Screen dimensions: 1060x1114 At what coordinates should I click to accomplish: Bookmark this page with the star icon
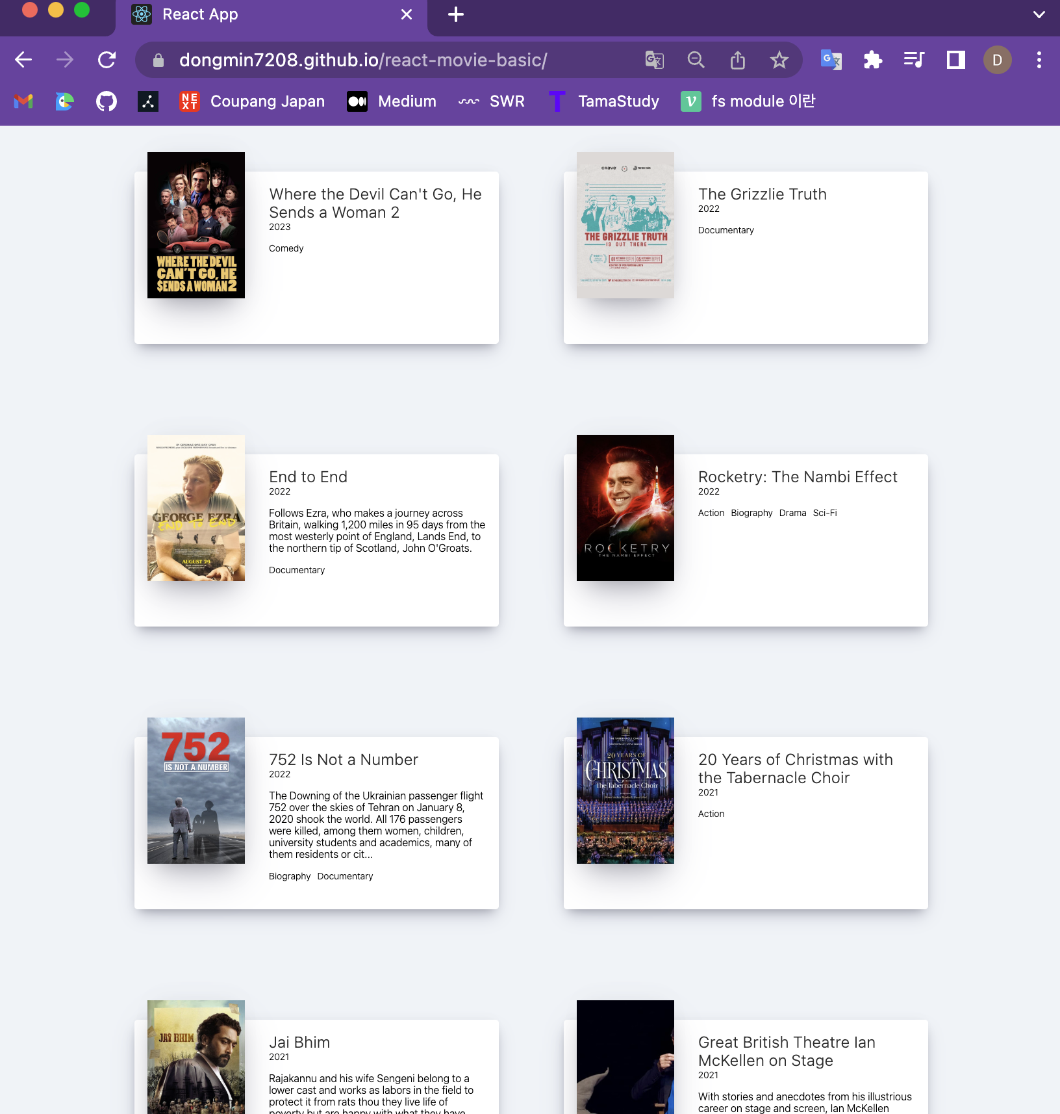779,59
